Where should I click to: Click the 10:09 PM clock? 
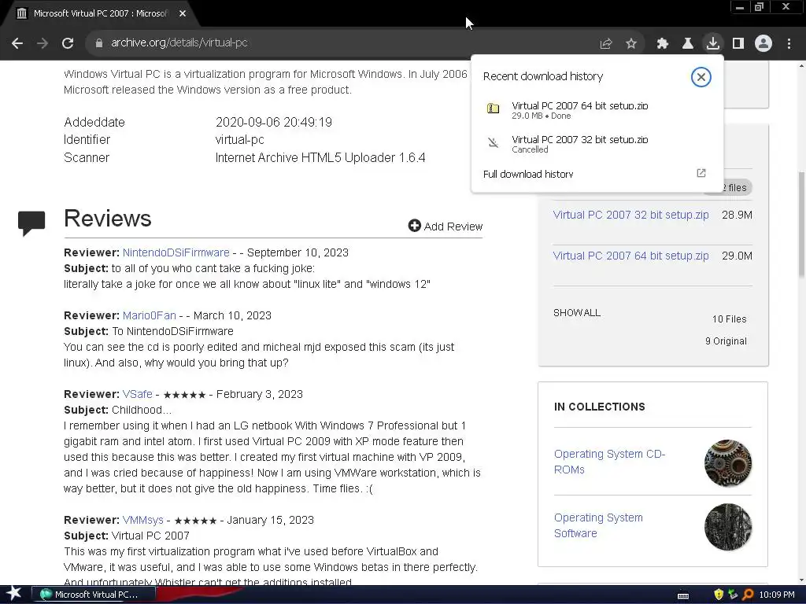777,595
